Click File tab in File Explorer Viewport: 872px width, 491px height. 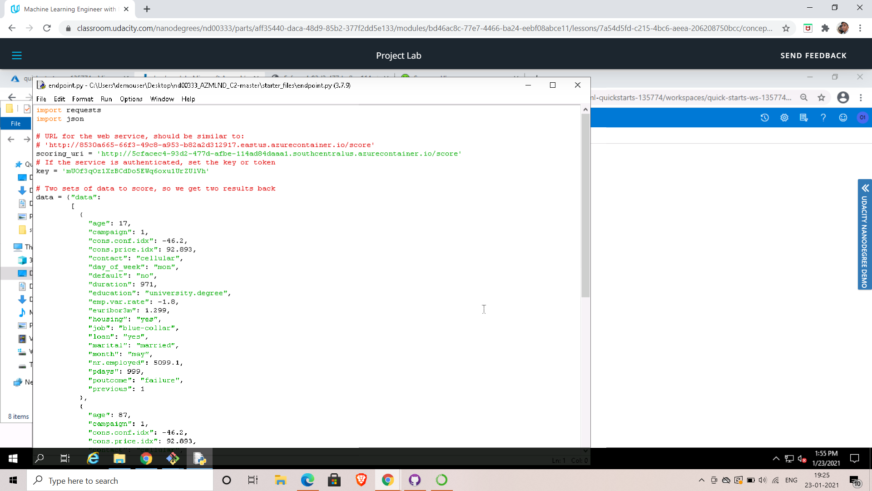point(15,124)
